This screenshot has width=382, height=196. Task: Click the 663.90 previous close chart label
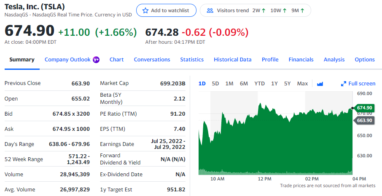click(x=364, y=120)
